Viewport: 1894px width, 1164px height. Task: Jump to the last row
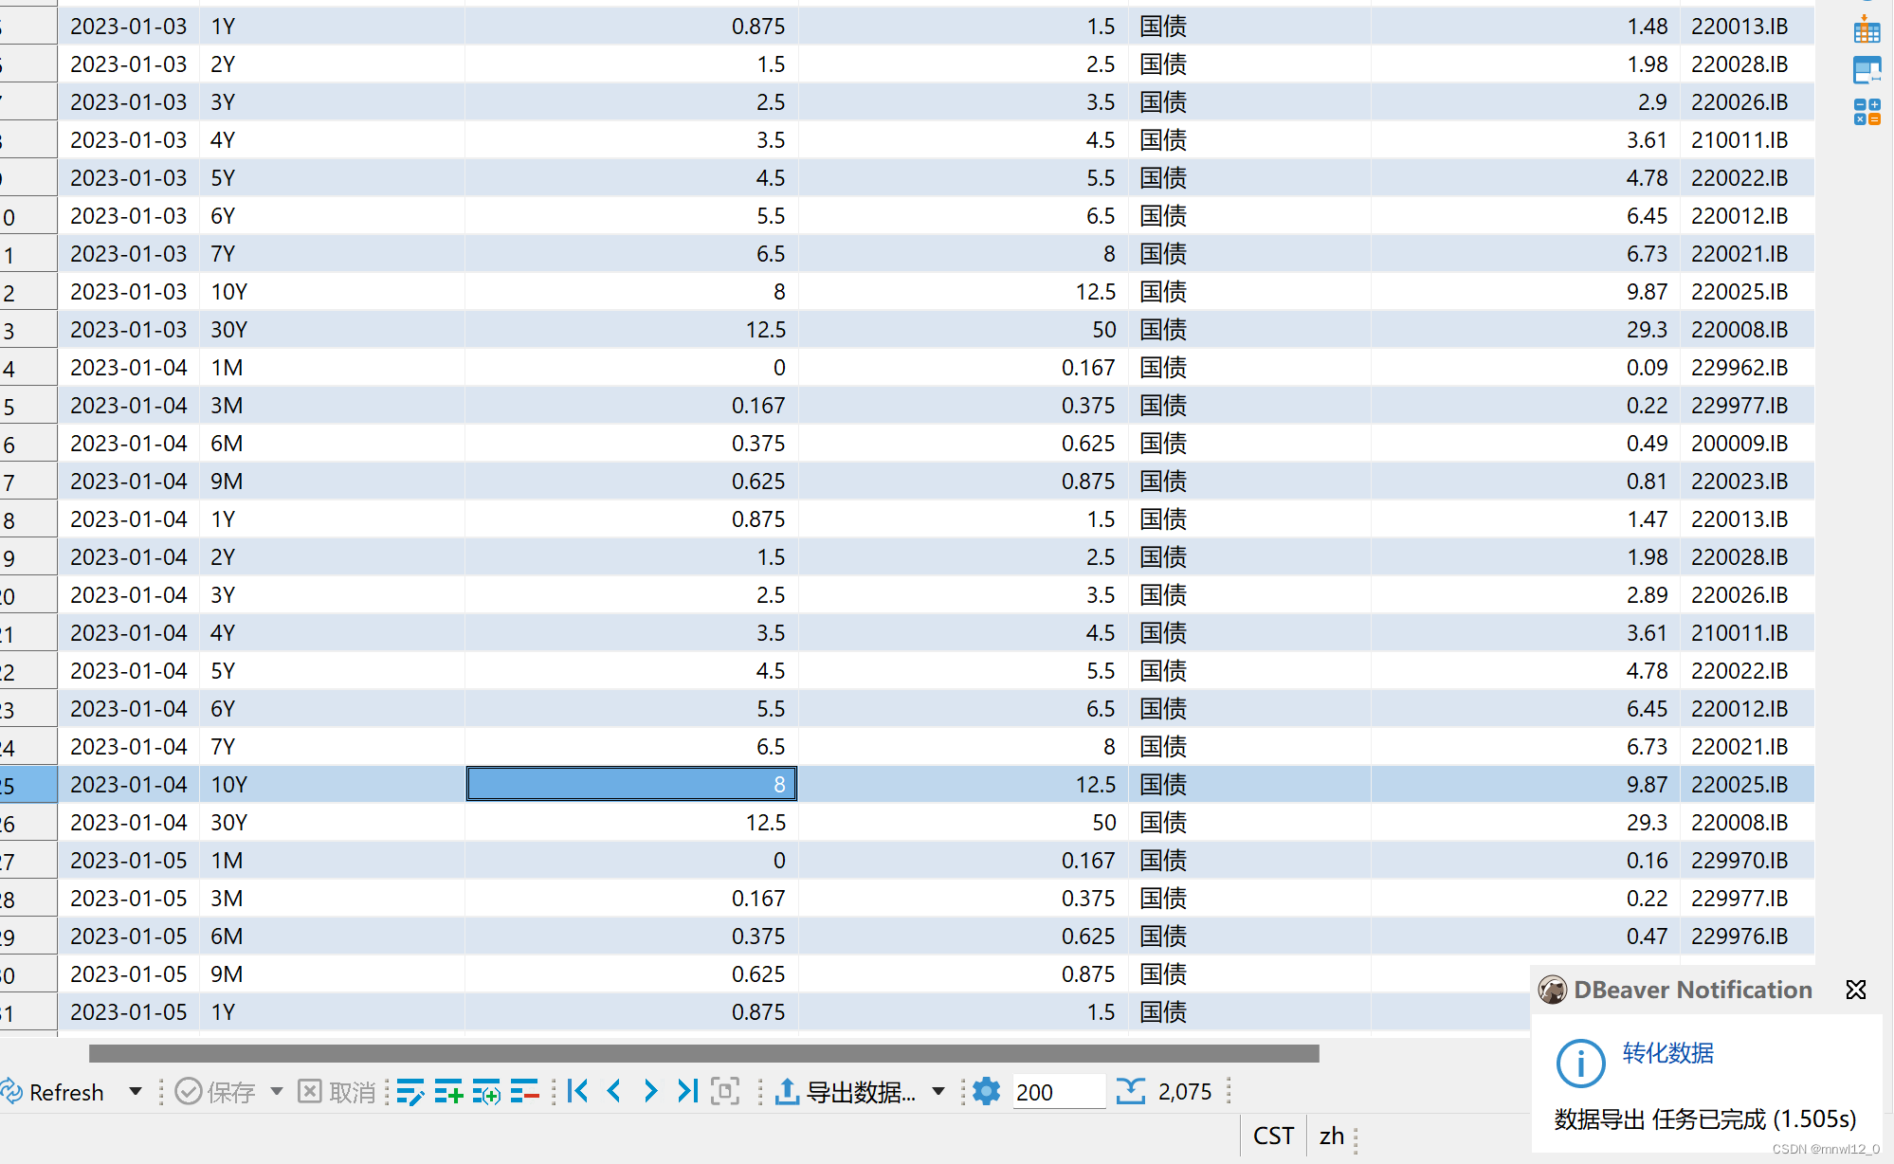[x=687, y=1091]
